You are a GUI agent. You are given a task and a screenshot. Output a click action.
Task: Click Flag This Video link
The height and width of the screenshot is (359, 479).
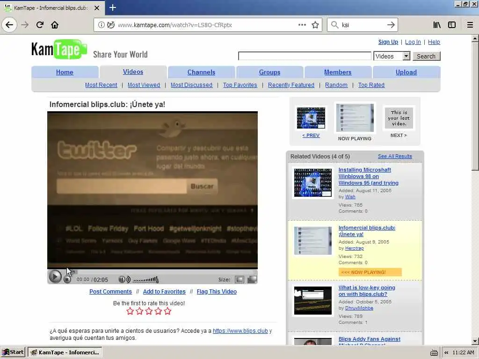(x=217, y=292)
